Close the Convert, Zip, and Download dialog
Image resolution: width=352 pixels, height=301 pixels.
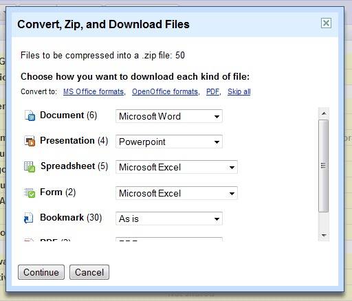(x=326, y=23)
